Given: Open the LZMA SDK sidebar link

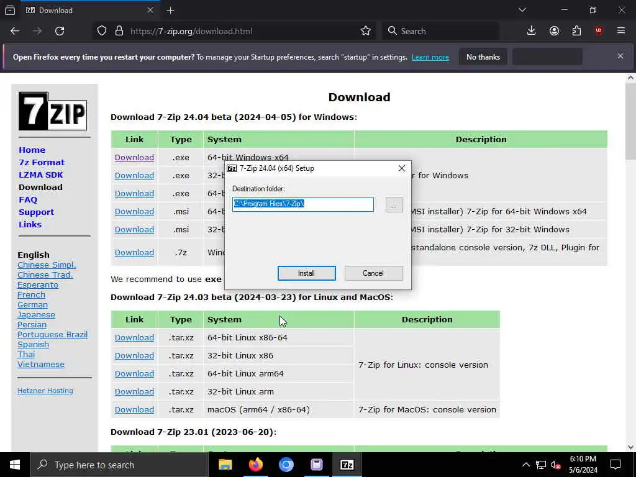Looking at the screenshot, I should 41,175.
